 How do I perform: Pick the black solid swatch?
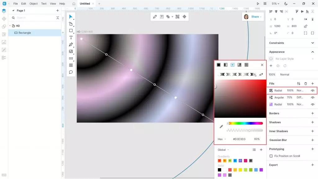point(220,170)
